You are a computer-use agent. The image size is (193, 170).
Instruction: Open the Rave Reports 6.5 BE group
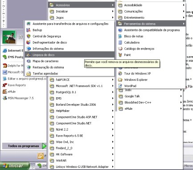coord(82,136)
